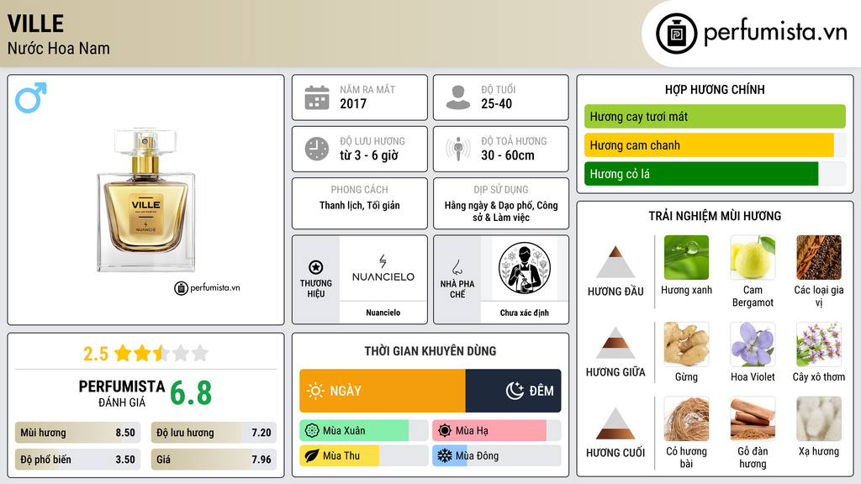Screen dimensions: 861x484
Task: Click the Mùa Thu season bar
Action: 363,455
